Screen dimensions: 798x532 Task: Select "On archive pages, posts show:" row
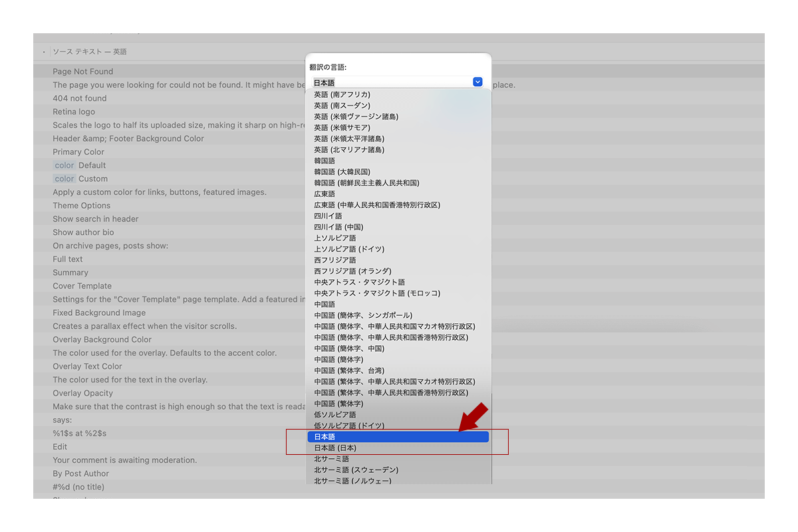pyautogui.click(x=110, y=245)
